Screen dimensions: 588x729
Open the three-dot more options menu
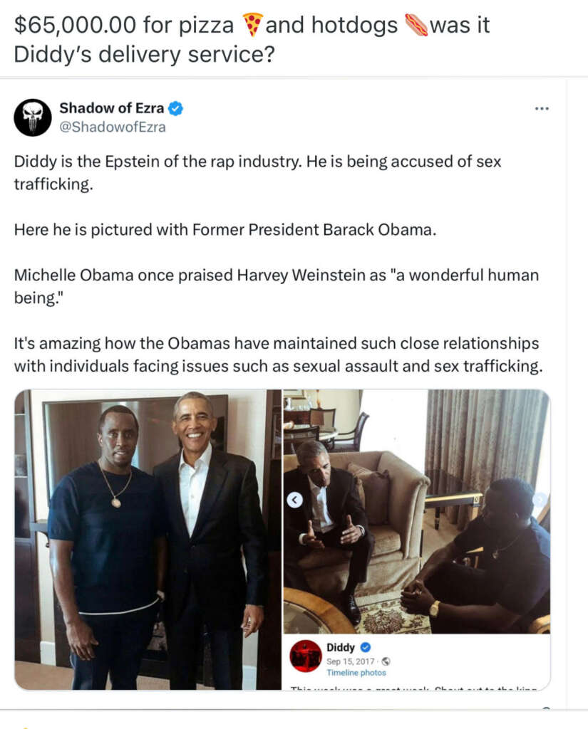pyautogui.click(x=542, y=107)
